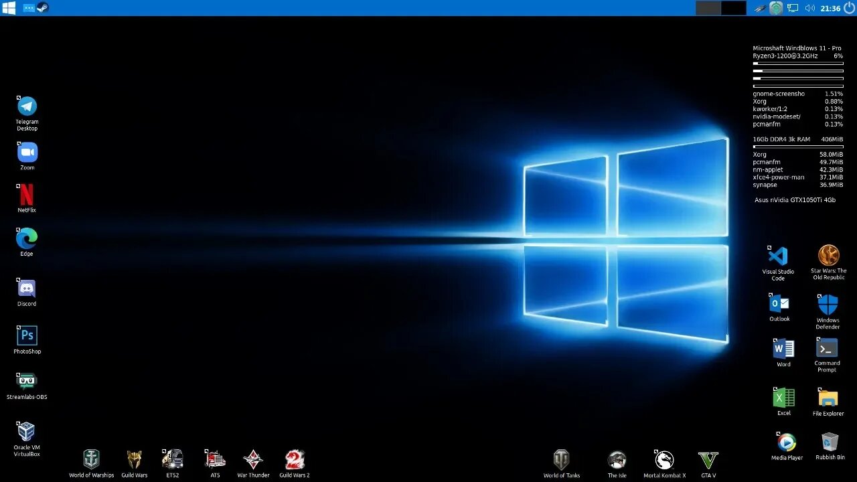
Task: Open the power button session menu
Action: 849,8
